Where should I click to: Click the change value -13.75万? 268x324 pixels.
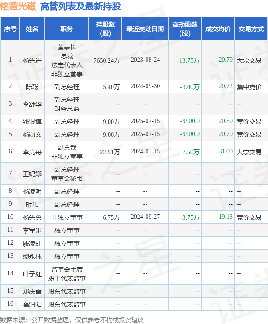coord(188,60)
